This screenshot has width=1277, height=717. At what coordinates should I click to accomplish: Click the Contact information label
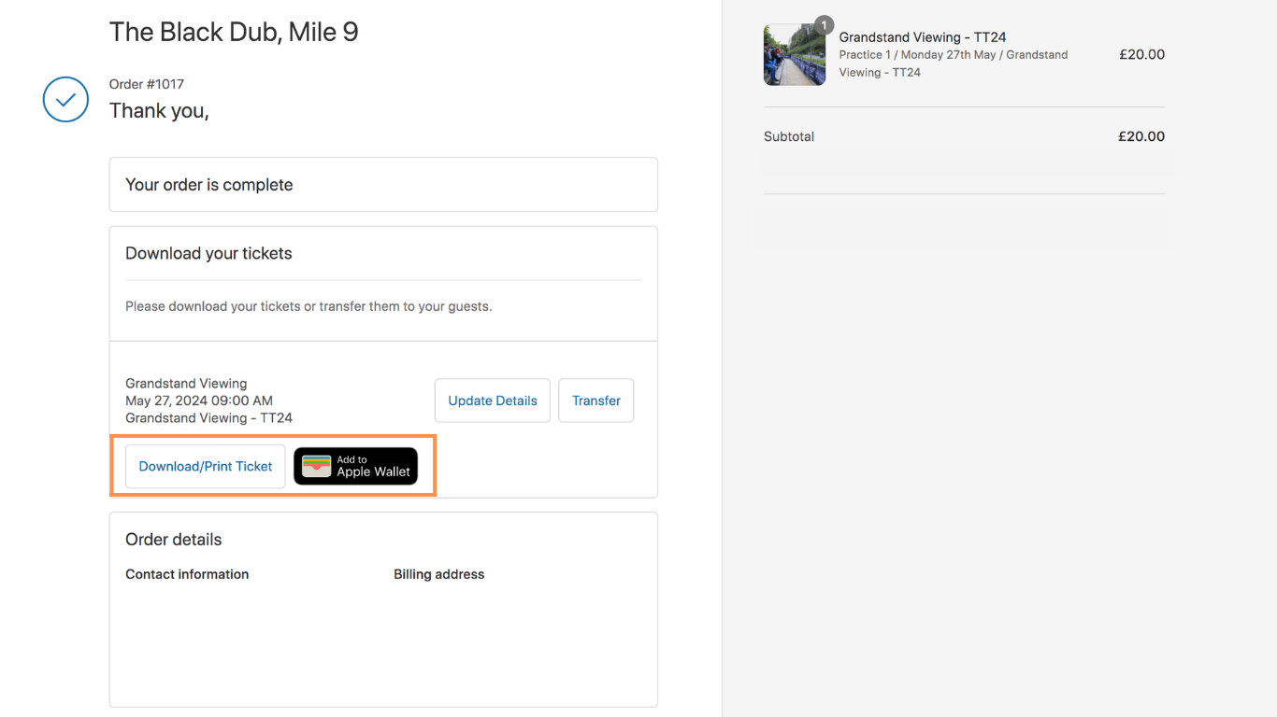(x=187, y=574)
